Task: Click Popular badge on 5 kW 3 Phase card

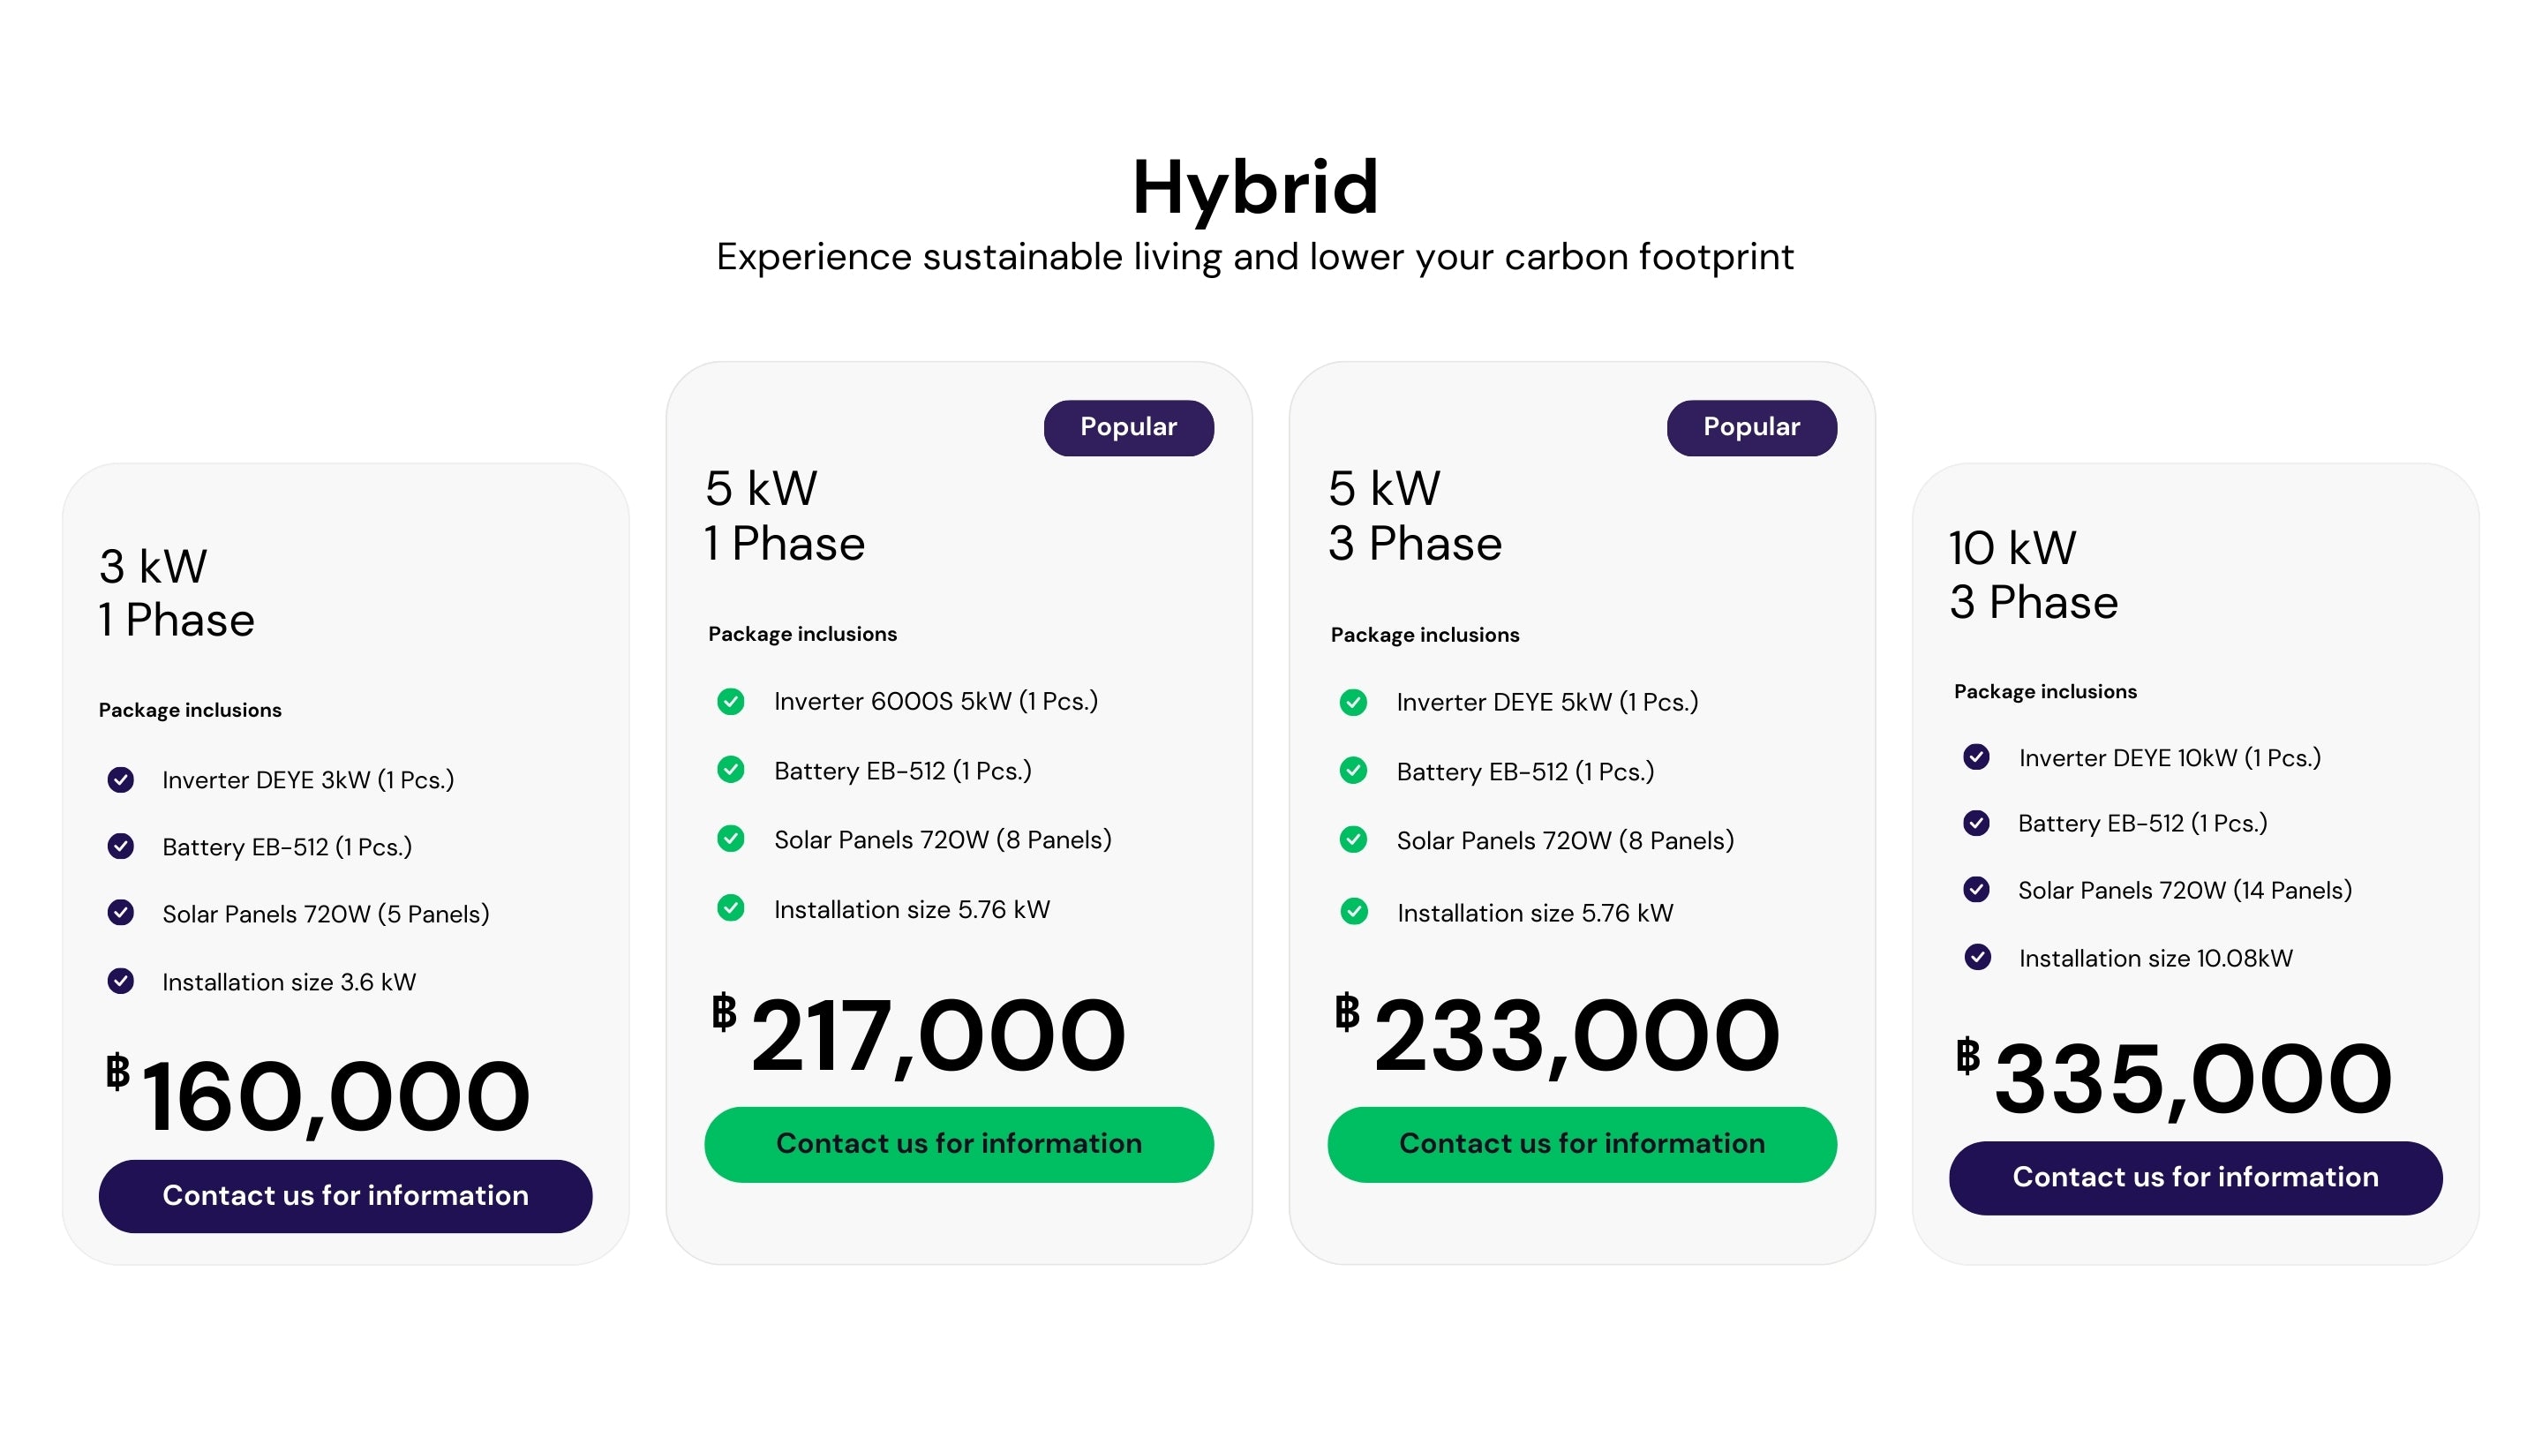Action: [1751, 427]
